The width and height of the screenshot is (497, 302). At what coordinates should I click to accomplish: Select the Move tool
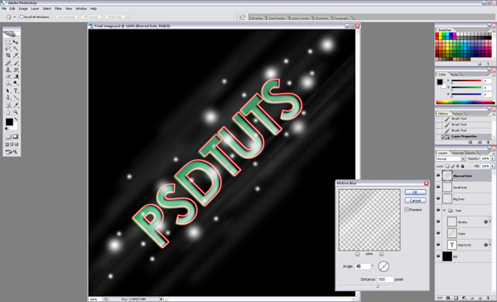click(16, 42)
